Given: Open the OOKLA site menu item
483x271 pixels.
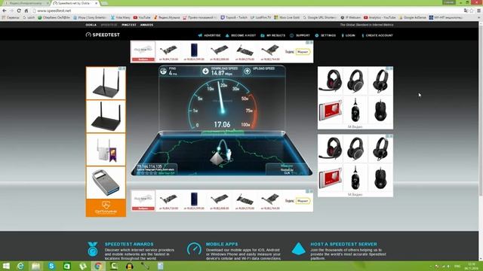Looking at the screenshot, I should 91,25.
